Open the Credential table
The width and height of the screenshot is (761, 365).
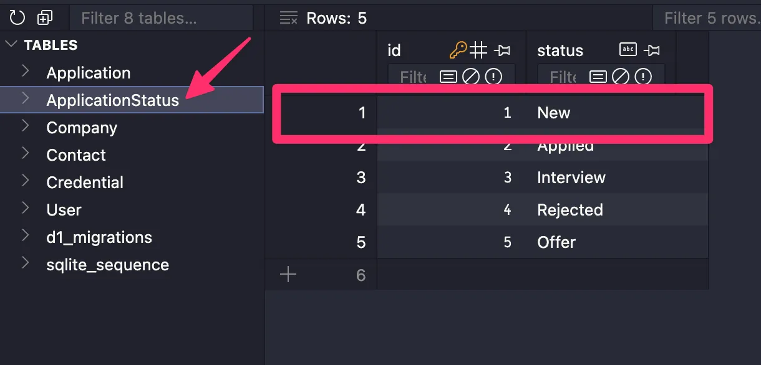point(85,183)
